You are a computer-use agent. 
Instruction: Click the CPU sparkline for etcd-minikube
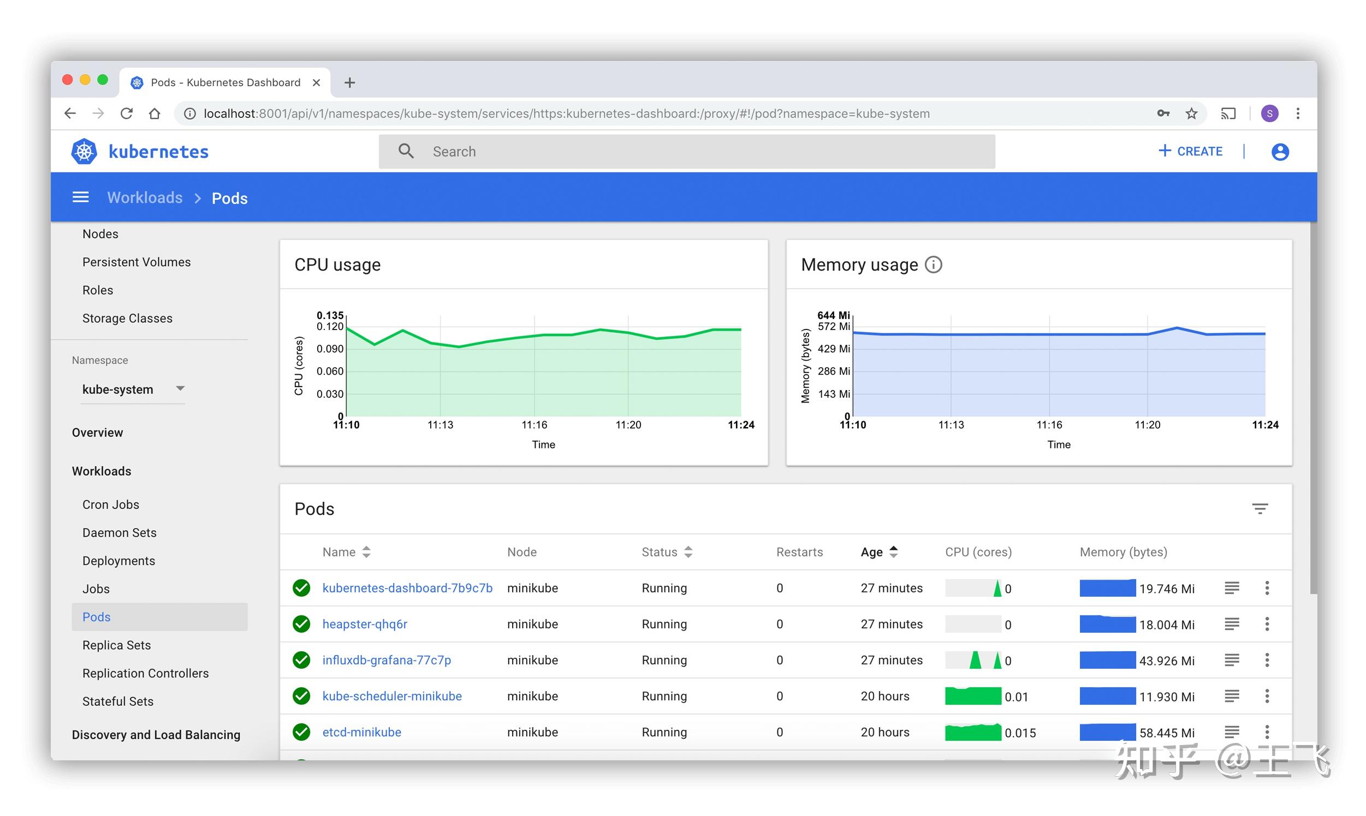click(x=973, y=732)
